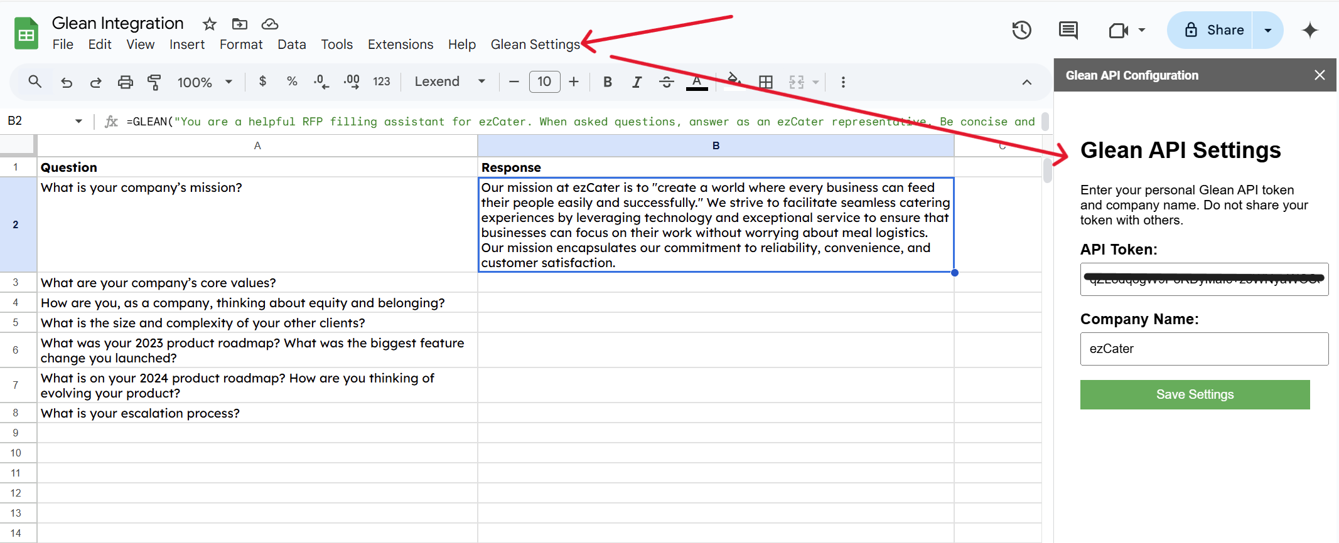Toggle strikethrough formatting
1339x543 pixels.
(x=667, y=82)
